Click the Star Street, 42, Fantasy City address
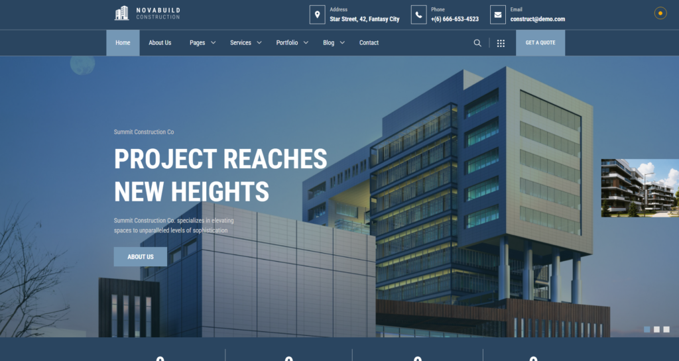Image resolution: width=679 pixels, height=361 pixels. tap(365, 19)
